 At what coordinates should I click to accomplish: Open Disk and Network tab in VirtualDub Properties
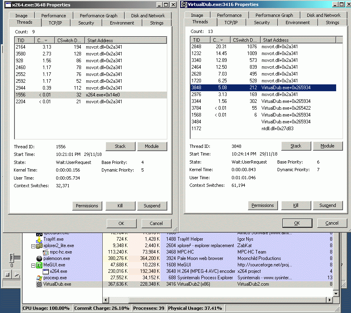[x=324, y=15]
